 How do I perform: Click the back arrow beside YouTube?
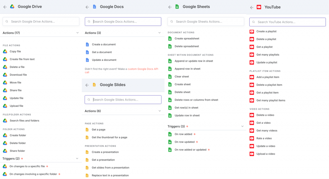(252, 7)
